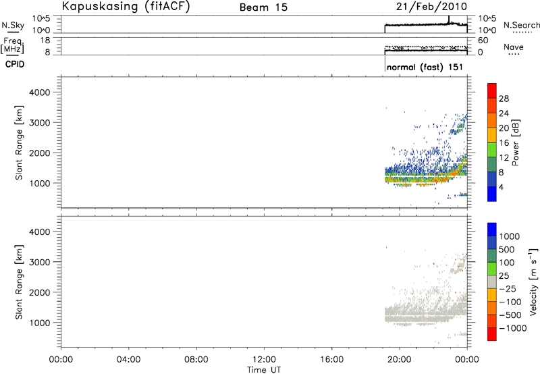Click the "60" Nave axis tick label
The width and height of the screenshot is (540, 374).
(x=483, y=41)
